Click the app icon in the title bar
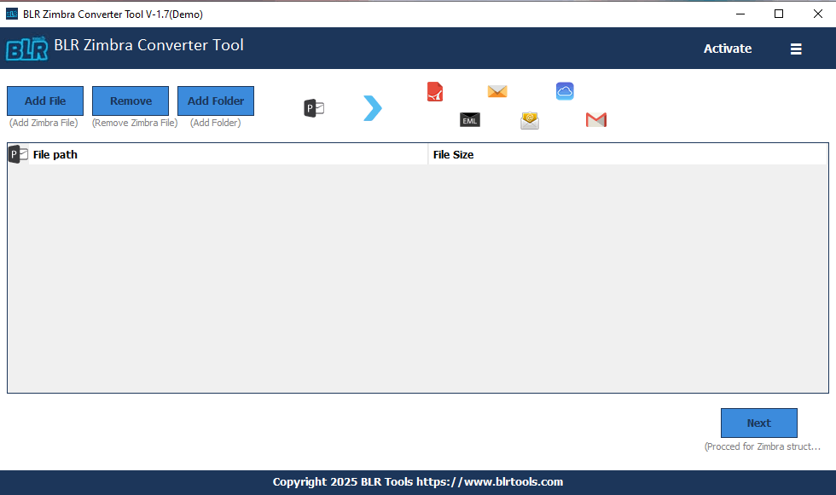This screenshot has width=836, height=495. coord(12,14)
